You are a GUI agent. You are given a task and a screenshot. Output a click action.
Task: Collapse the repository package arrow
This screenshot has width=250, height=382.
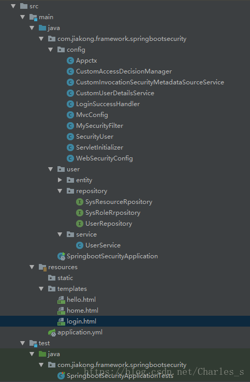point(60,191)
